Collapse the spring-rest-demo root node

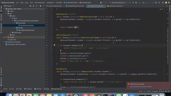point(4,9)
